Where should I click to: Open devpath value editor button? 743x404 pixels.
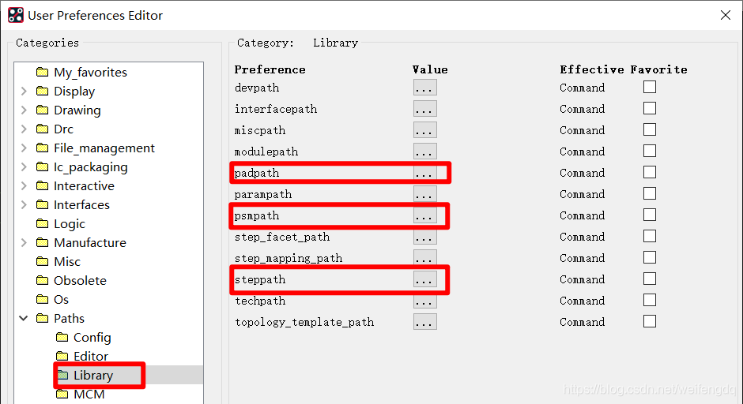424,88
